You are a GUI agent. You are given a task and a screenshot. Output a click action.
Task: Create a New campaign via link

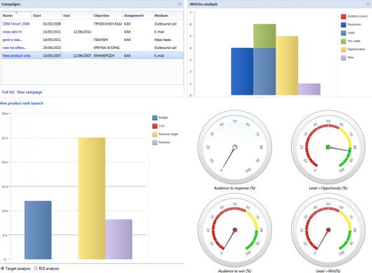[x=30, y=92]
